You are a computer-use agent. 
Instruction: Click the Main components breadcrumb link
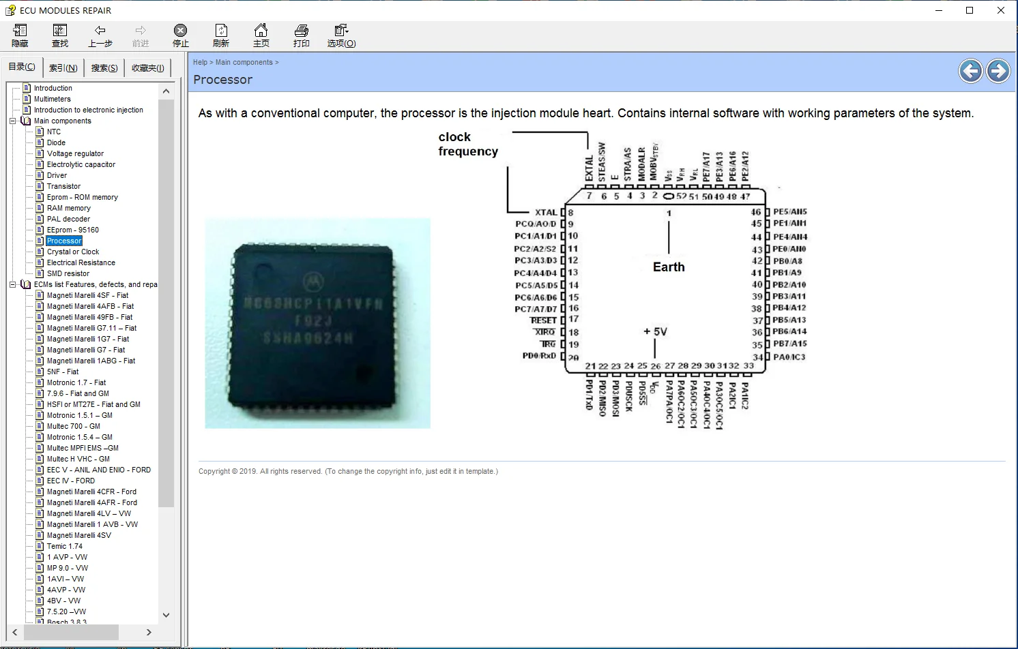(x=244, y=62)
